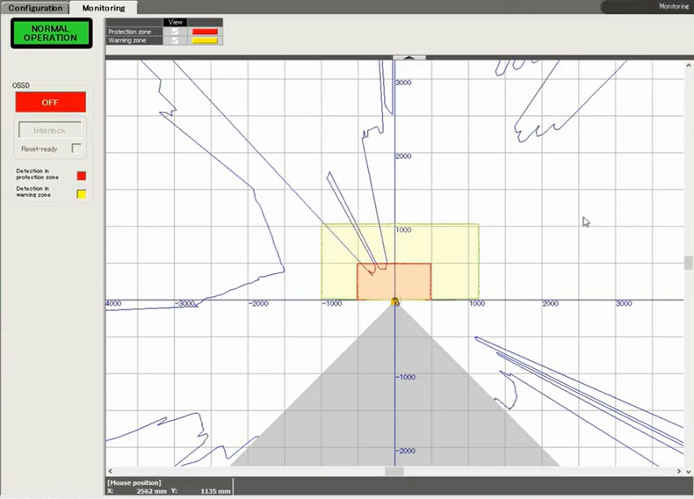Toggle the Reset-ready checkbox

tap(76, 148)
